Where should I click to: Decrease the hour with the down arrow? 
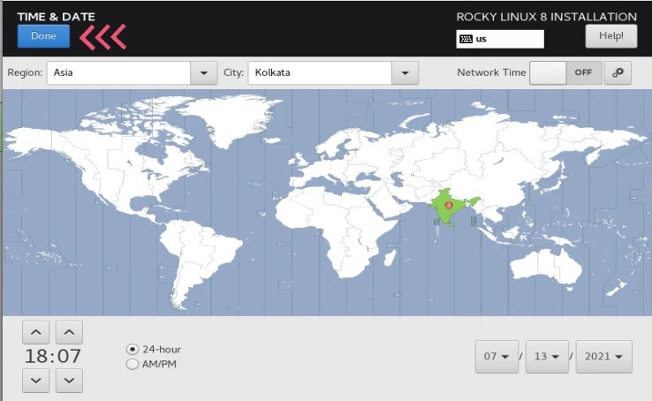coord(35,380)
